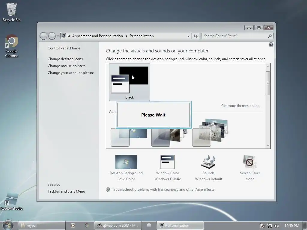Open the Action Center flag tray icon

pyautogui.click(x=262, y=226)
